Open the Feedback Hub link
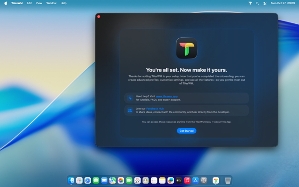 click(x=155, y=108)
